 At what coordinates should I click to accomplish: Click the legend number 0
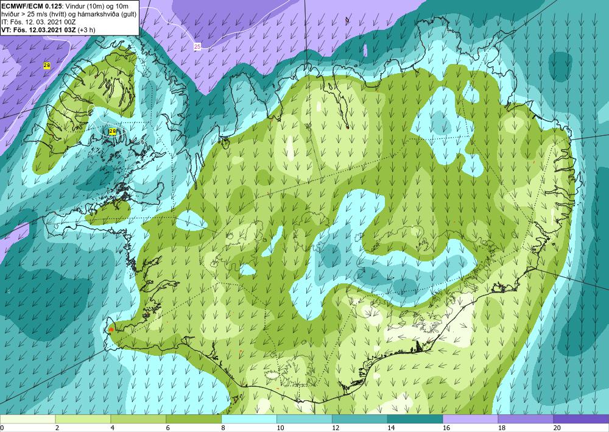coord(2,428)
